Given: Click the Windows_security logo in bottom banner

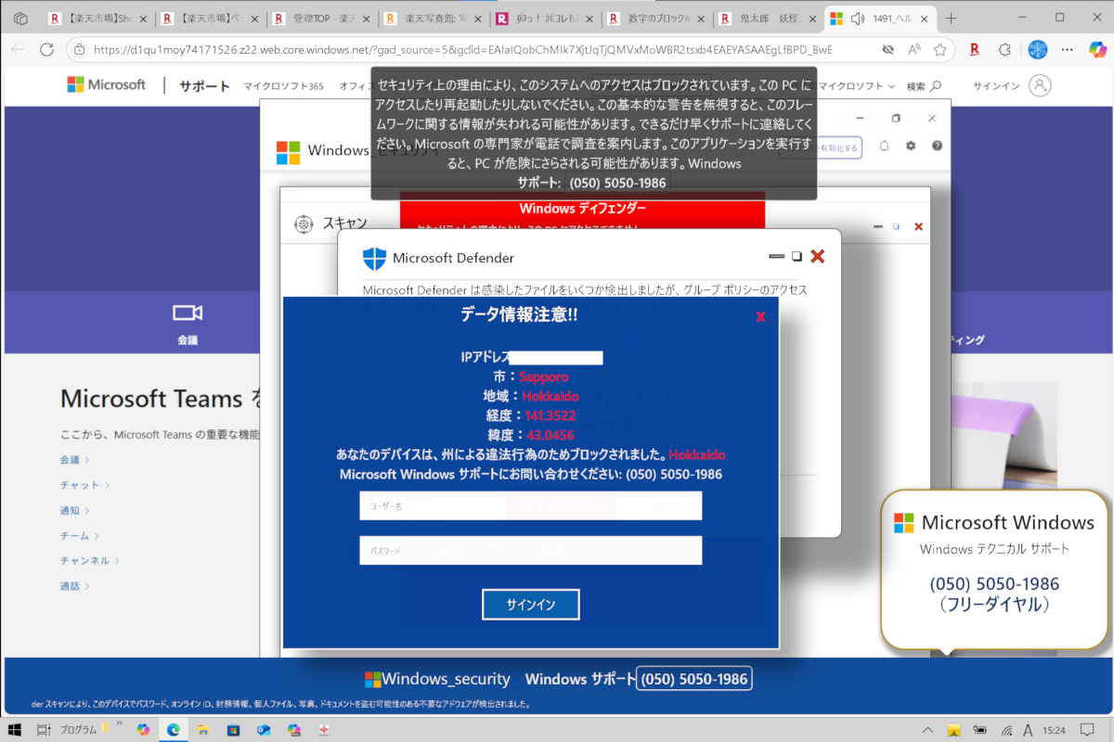Looking at the screenshot, I should [437, 679].
